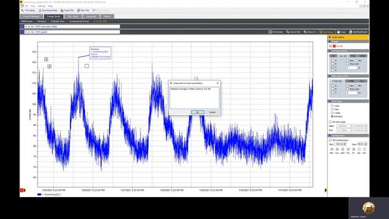This screenshot has height=219, width=389.
Task: Click OK in the annotation dialog
Action: 198,112
